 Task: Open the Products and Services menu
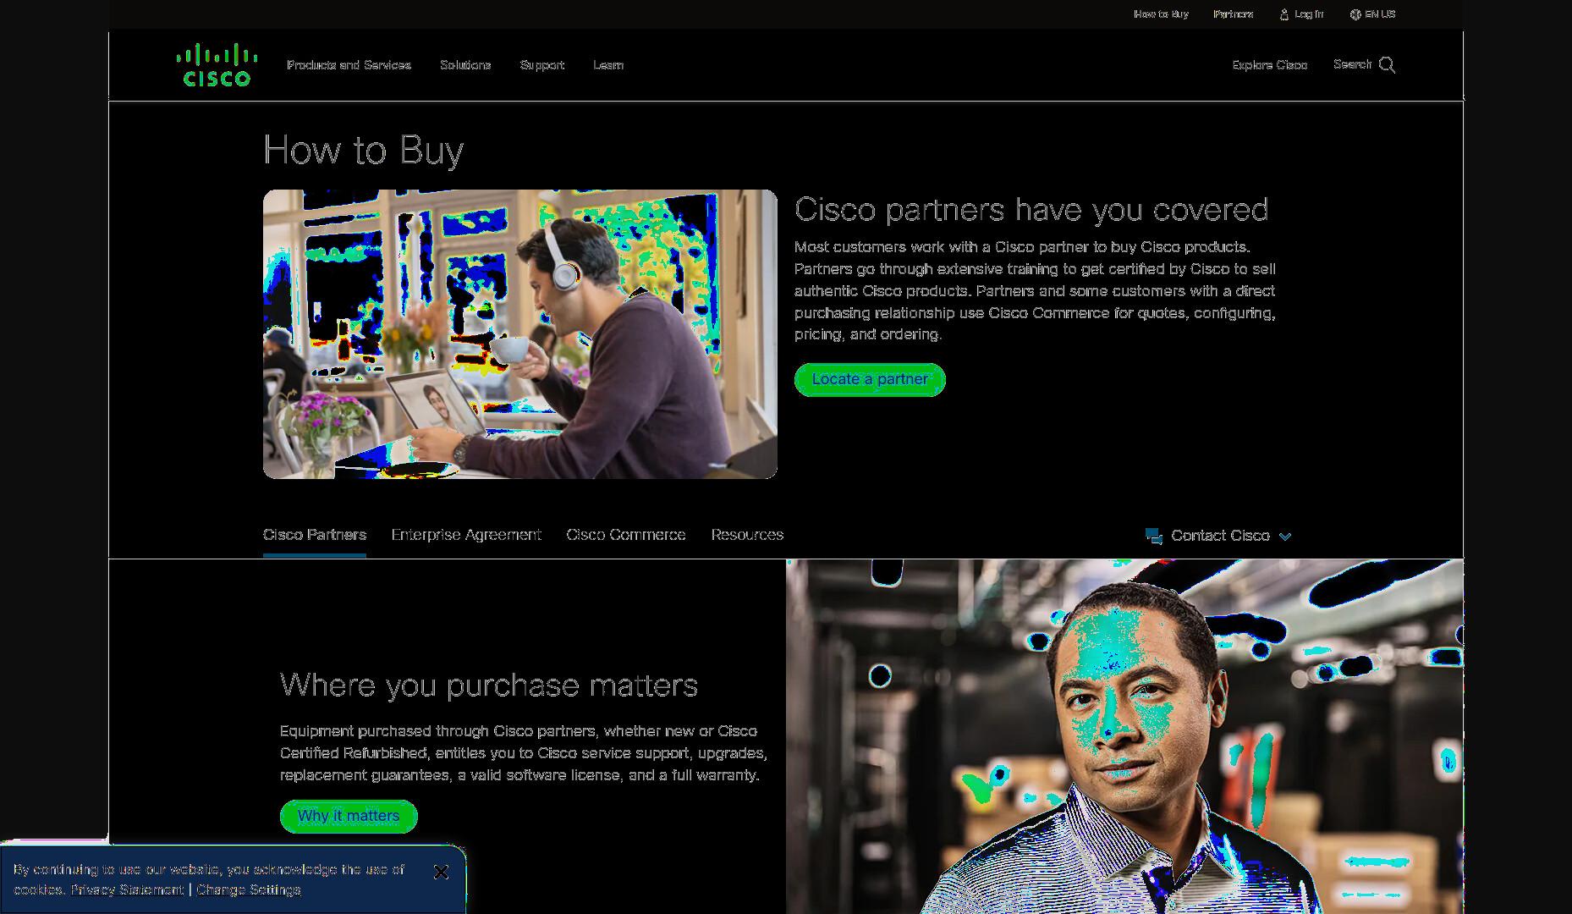pyautogui.click(x=349, y=65)
